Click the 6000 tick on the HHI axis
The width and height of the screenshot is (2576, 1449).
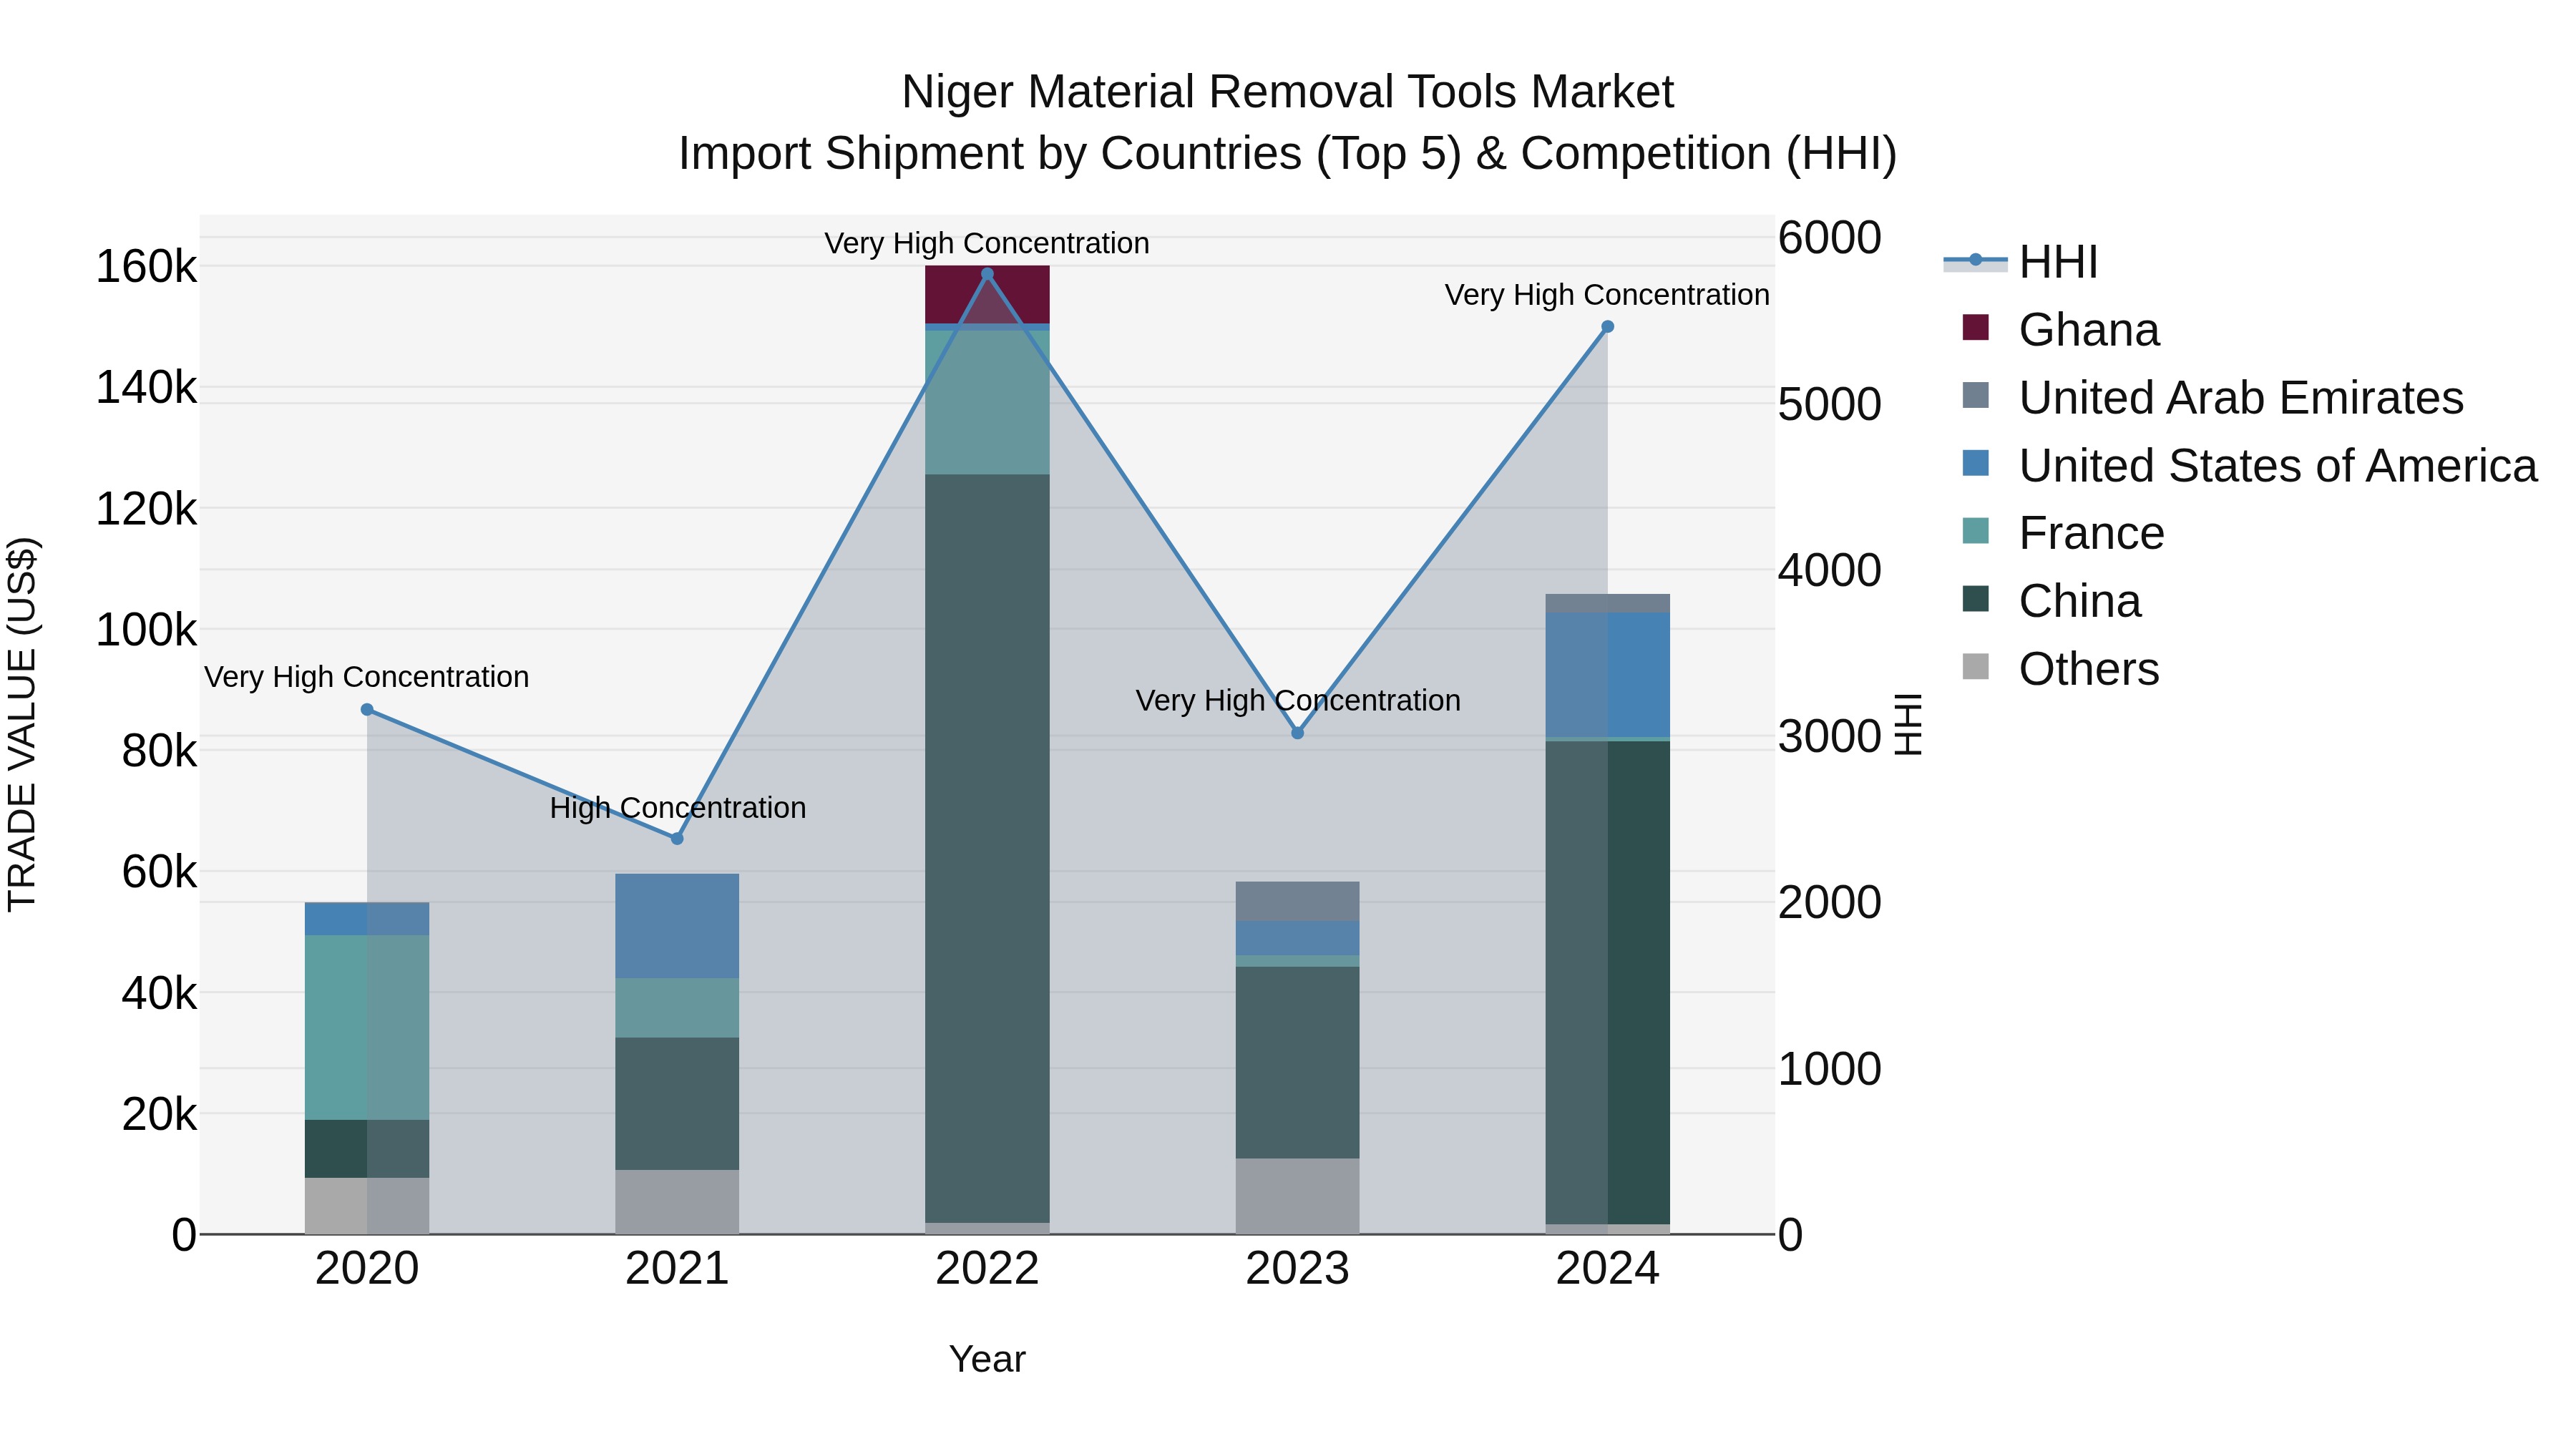pyautogui.click(x=1830, y=238)
